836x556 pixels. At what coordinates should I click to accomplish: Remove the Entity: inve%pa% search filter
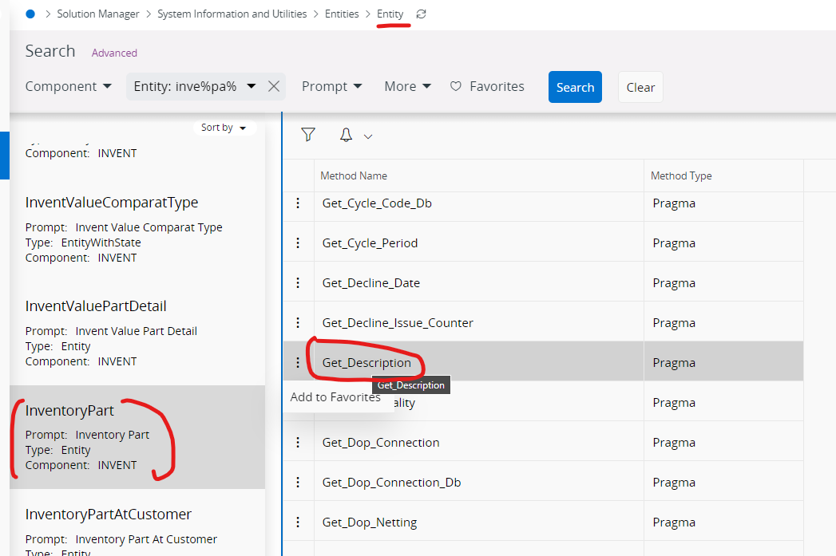274,86
